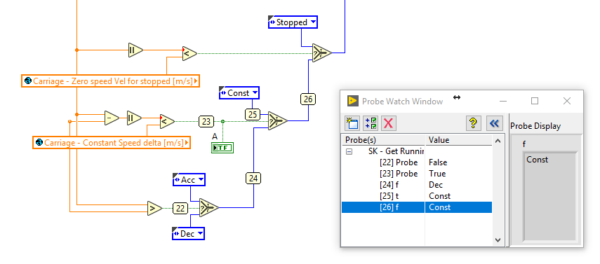Click the Probe Display heading label
The height and width of the screenshot is (264, 600).
pyautogui.click(x=535, y=126)
